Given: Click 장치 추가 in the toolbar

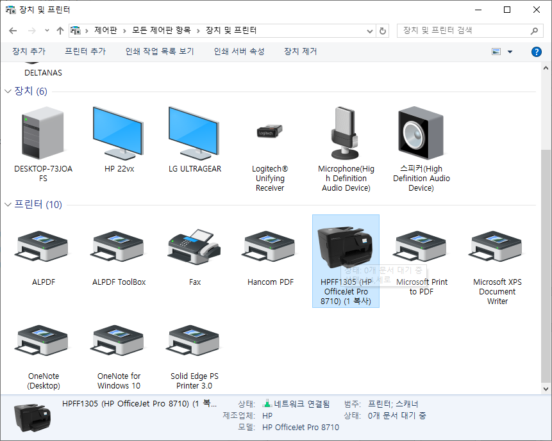Looking at the screenshot, I should click(29, 51).
